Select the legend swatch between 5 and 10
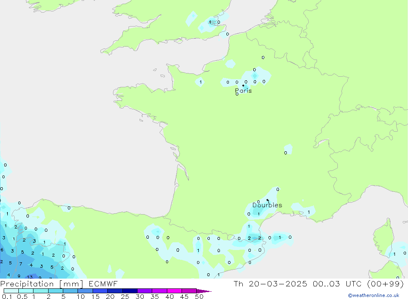 point(70,291)
